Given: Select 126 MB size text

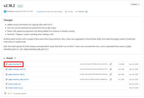Looking at the screenshot, I should [x=121, y=64].
